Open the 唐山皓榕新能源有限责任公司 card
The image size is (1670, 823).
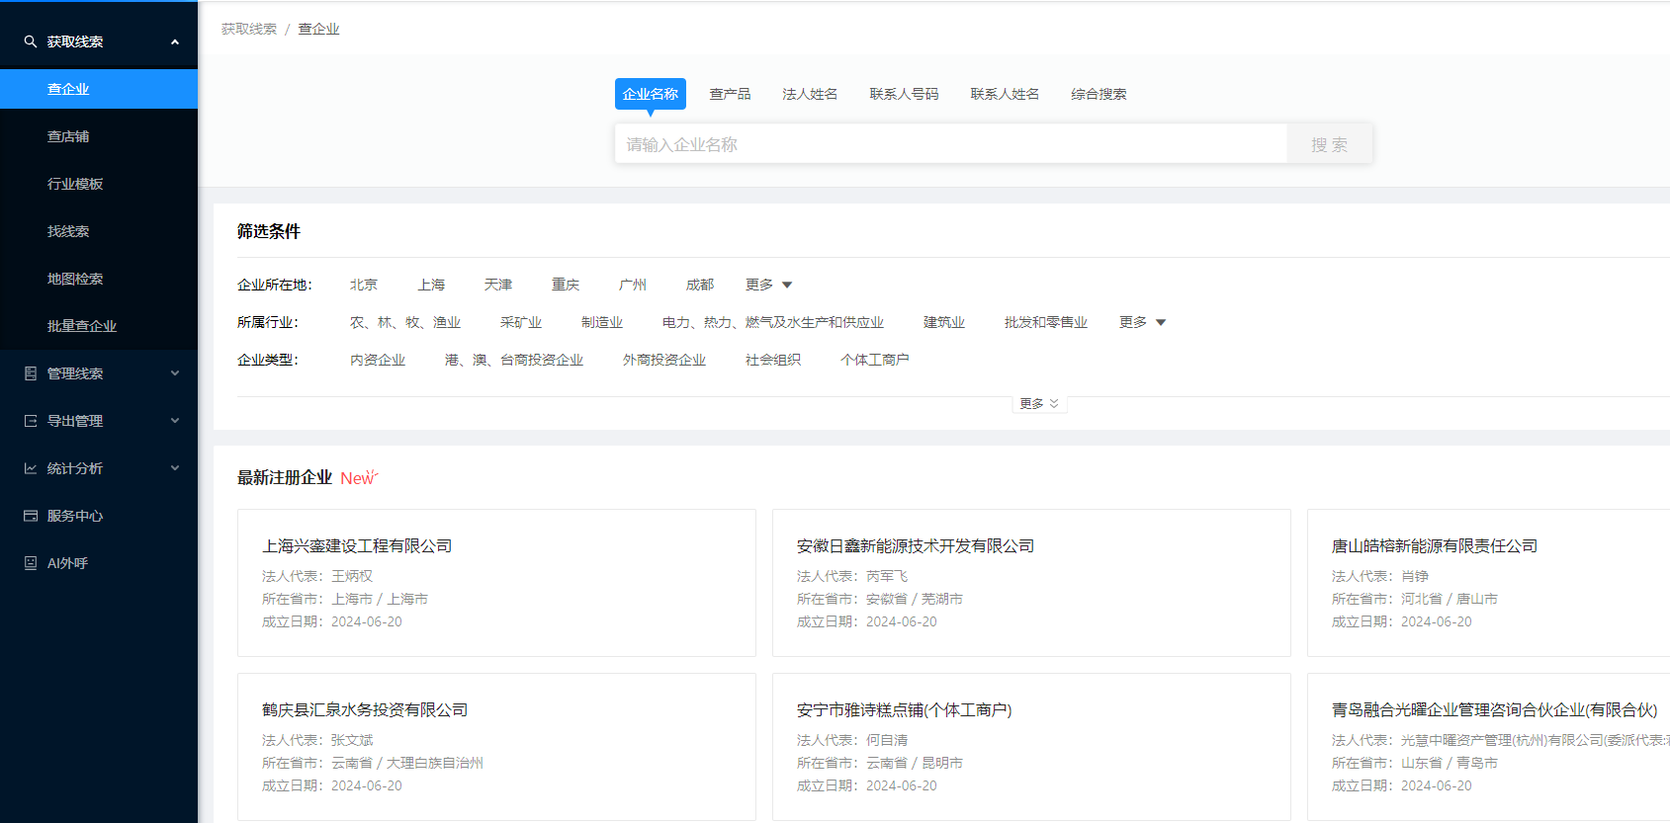pyautogui.click(x=1488, y=583)
